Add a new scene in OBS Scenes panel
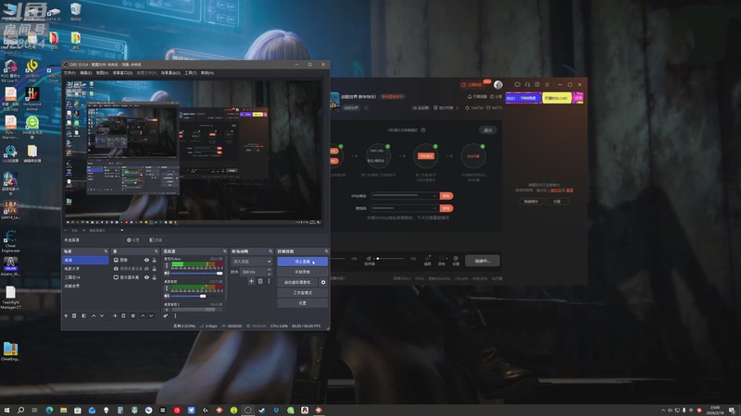 [66, 315]
